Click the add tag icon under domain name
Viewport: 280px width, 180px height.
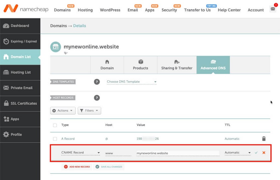(x=66, y=53)
